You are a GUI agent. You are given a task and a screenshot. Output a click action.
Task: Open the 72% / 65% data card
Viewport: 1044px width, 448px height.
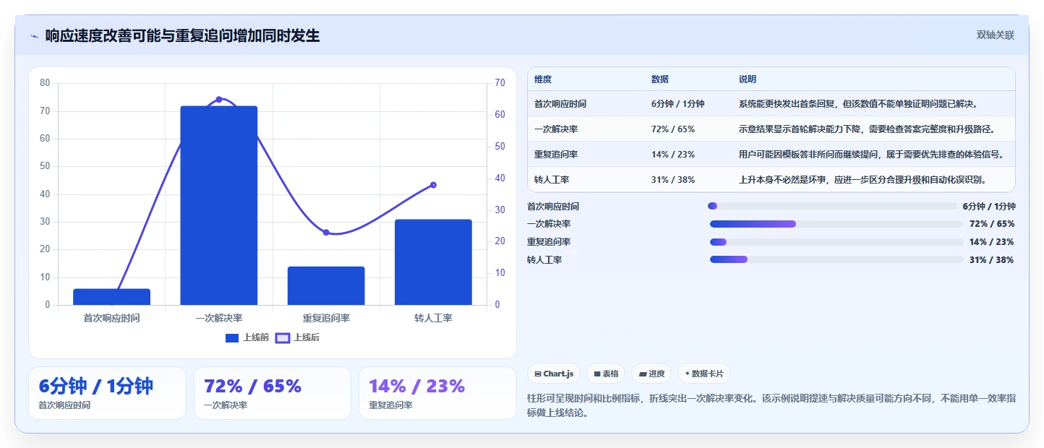point(272,393)
